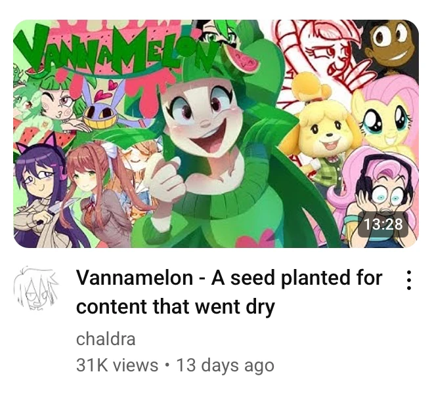Screen dimensions: 432x395
Task: Open the three-dot video options menu
Action: click(409, 280)
